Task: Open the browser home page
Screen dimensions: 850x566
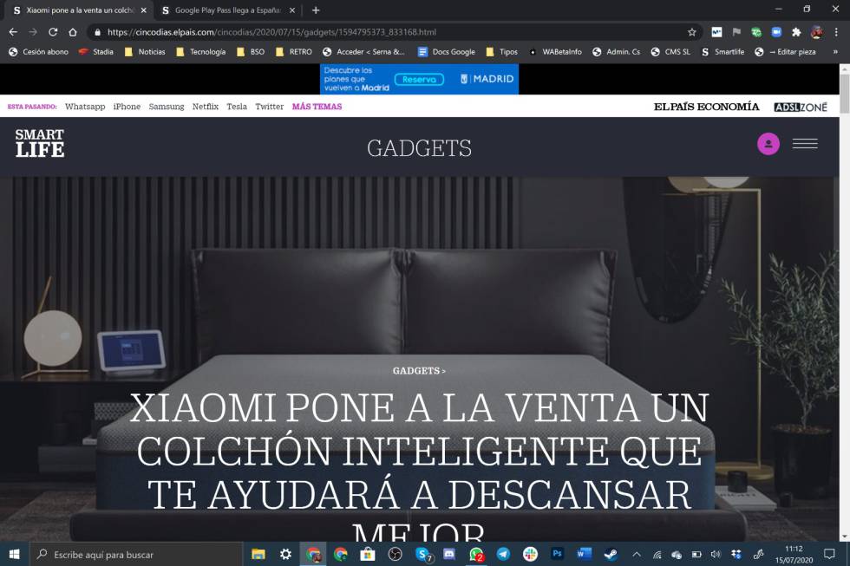Action: pos(73,32)
